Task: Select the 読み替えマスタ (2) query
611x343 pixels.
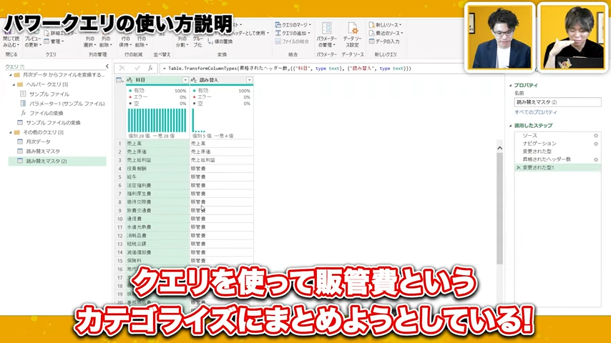Action: pos(57,161)
